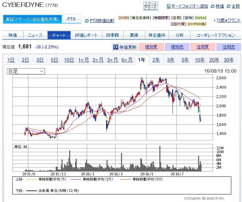Click the refresh icon on 株価更新 button

(x=116, y=47)
